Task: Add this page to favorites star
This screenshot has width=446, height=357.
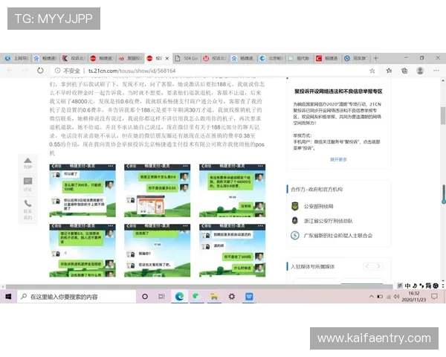Action: point(372,71)
